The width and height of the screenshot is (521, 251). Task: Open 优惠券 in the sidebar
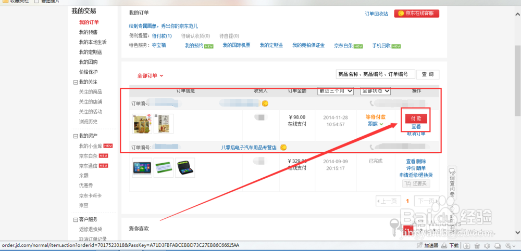(x=86, y=186)
